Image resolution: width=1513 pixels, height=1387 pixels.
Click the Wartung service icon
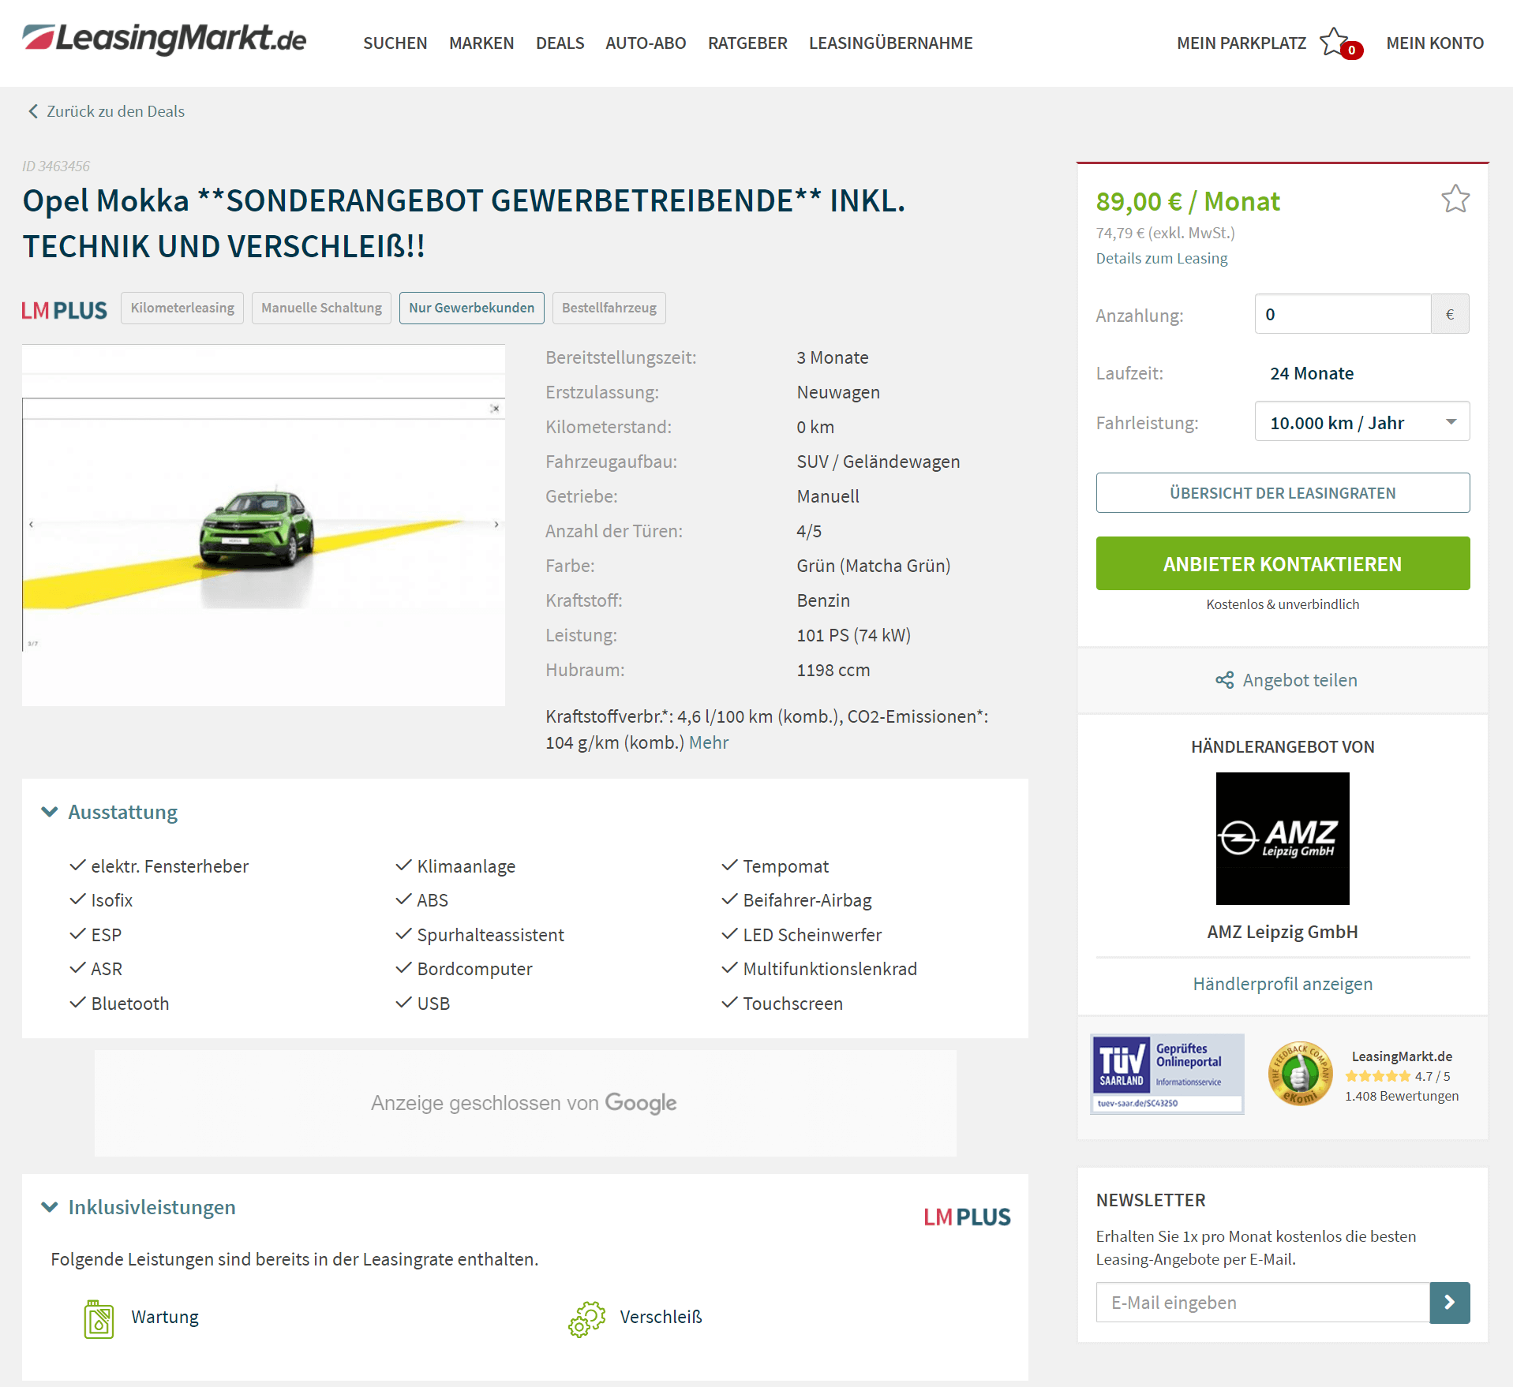coord(99,1318)
